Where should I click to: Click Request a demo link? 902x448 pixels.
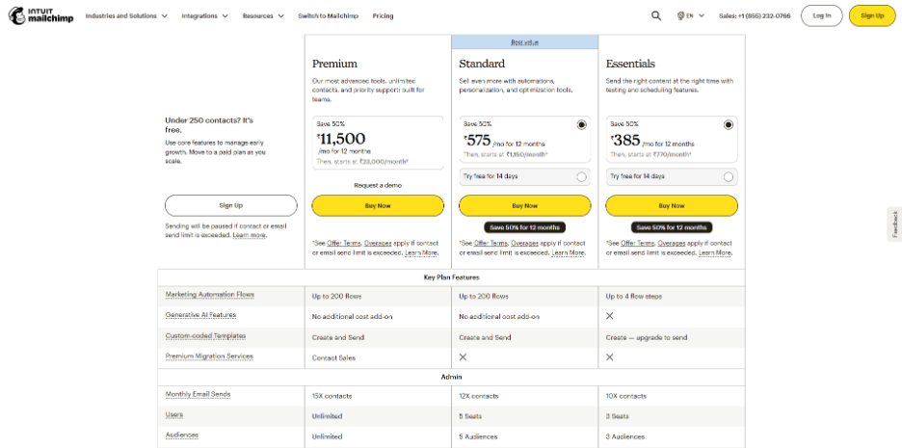pyautogui.click(x=378, y=185)
